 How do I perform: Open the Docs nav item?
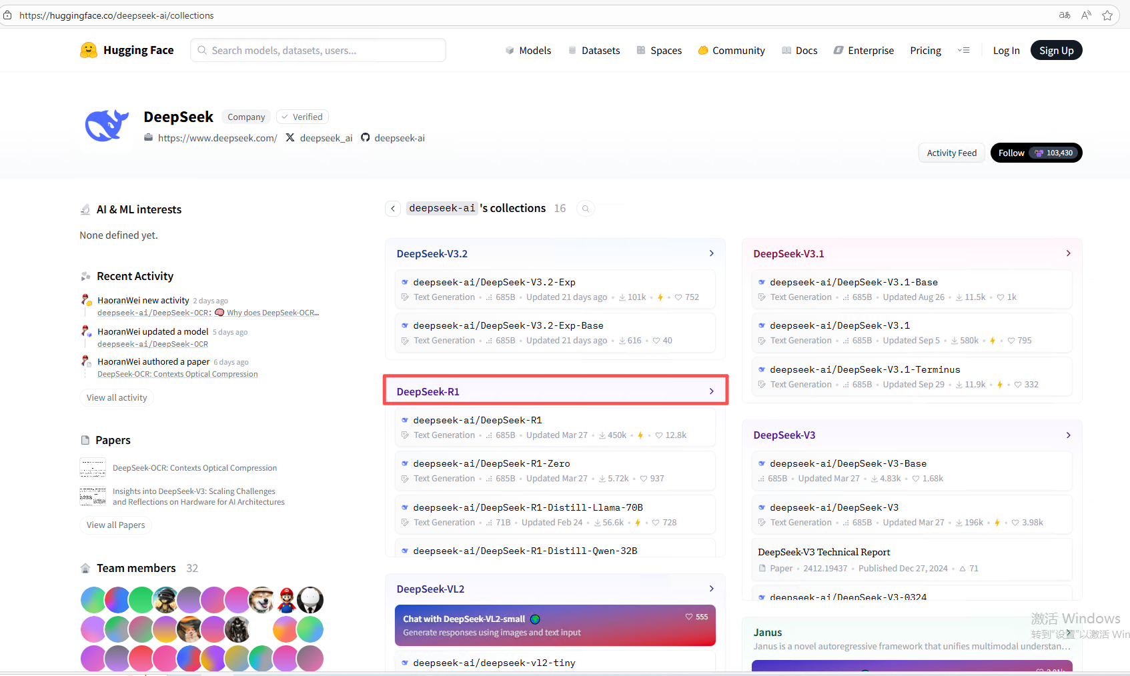tap(799, 51)
